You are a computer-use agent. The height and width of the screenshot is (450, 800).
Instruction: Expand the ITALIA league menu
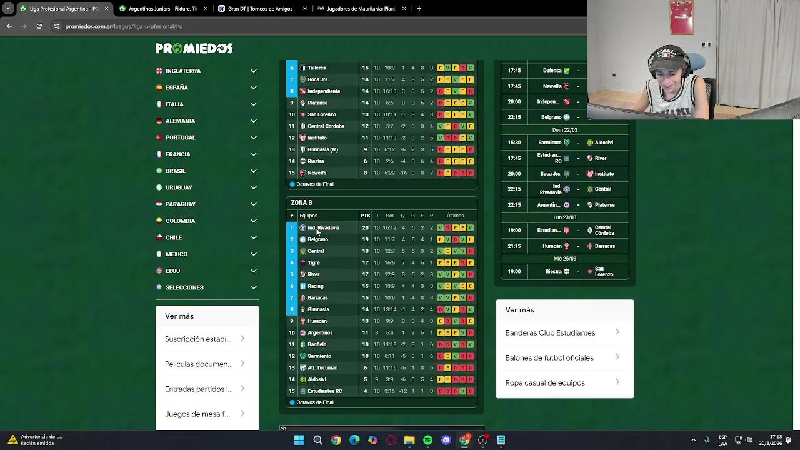point(207,104)
